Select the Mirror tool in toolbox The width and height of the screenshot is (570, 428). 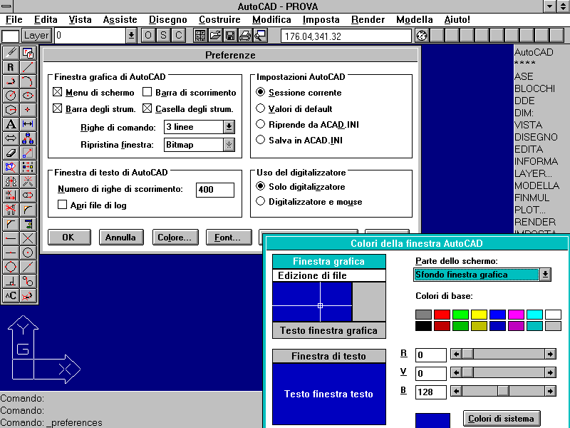tap(11, 181)
